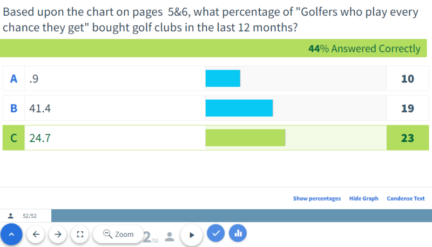The height and width of the screenshot is (247, 432).
Task: Click the Show percentages link
Action: (x=317, y=198)
